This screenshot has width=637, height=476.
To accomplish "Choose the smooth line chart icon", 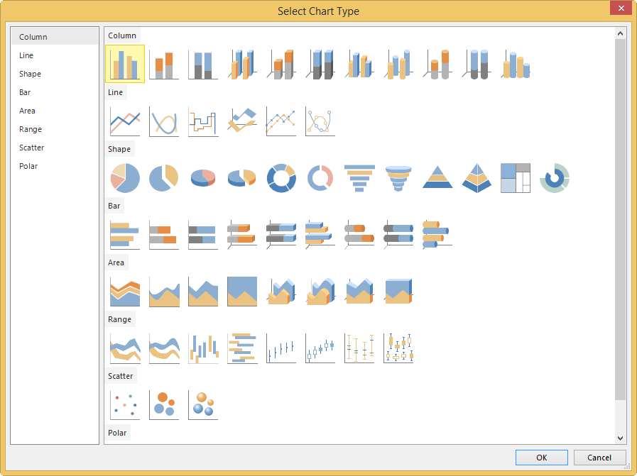I will pyautogui.click(x=164, y=121).
